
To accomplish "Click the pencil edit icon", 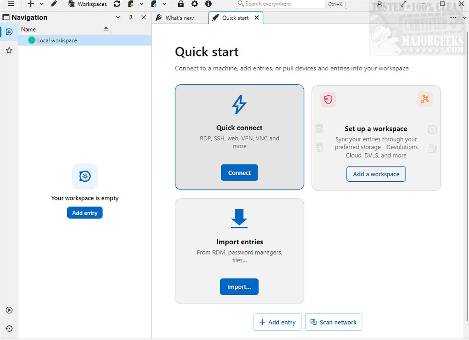I will [x=54, y=4].
